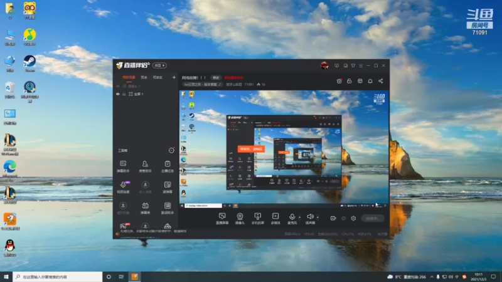Viewport: 502px width, 282px height.
Task: Show hidden system tray icons chevron
Action: [432, 277]
